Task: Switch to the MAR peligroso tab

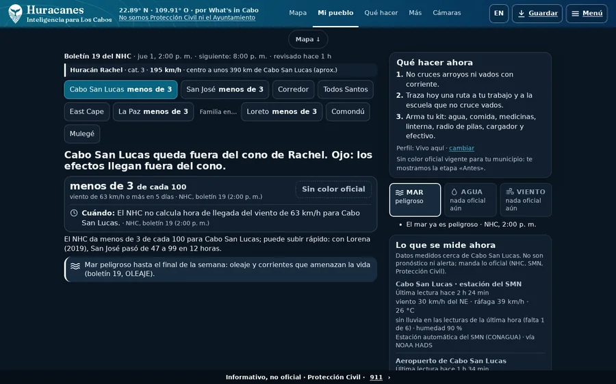Action: [415, 200]
